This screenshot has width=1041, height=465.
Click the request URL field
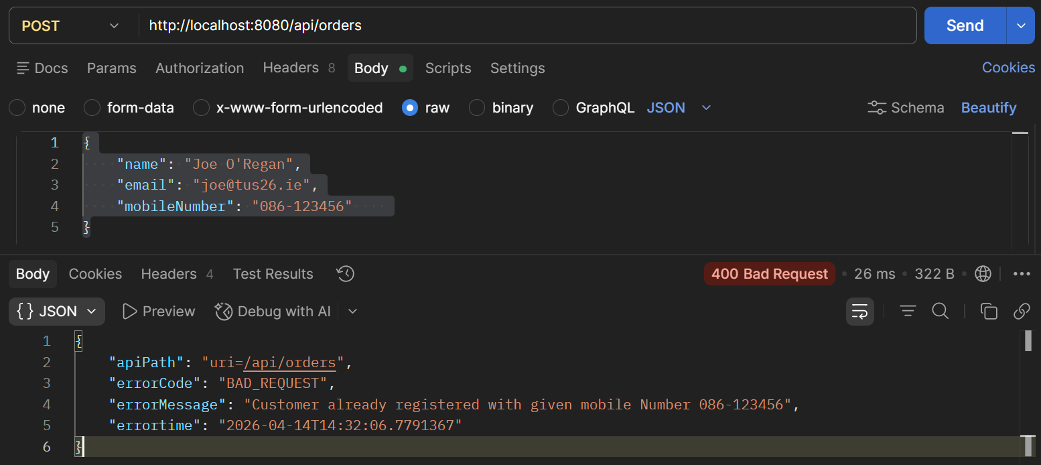(x=527, y=25)
